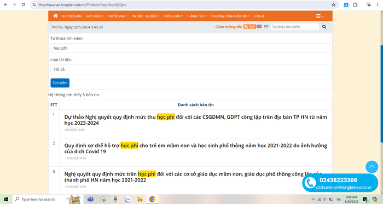Open File Explorer from the taskbar
Screen dimensions: 383x204
(x=140, y=200)
